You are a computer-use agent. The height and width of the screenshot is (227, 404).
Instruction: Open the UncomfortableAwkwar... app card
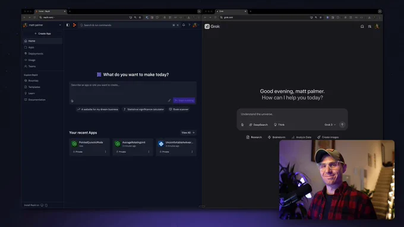(x=176, y=147)
